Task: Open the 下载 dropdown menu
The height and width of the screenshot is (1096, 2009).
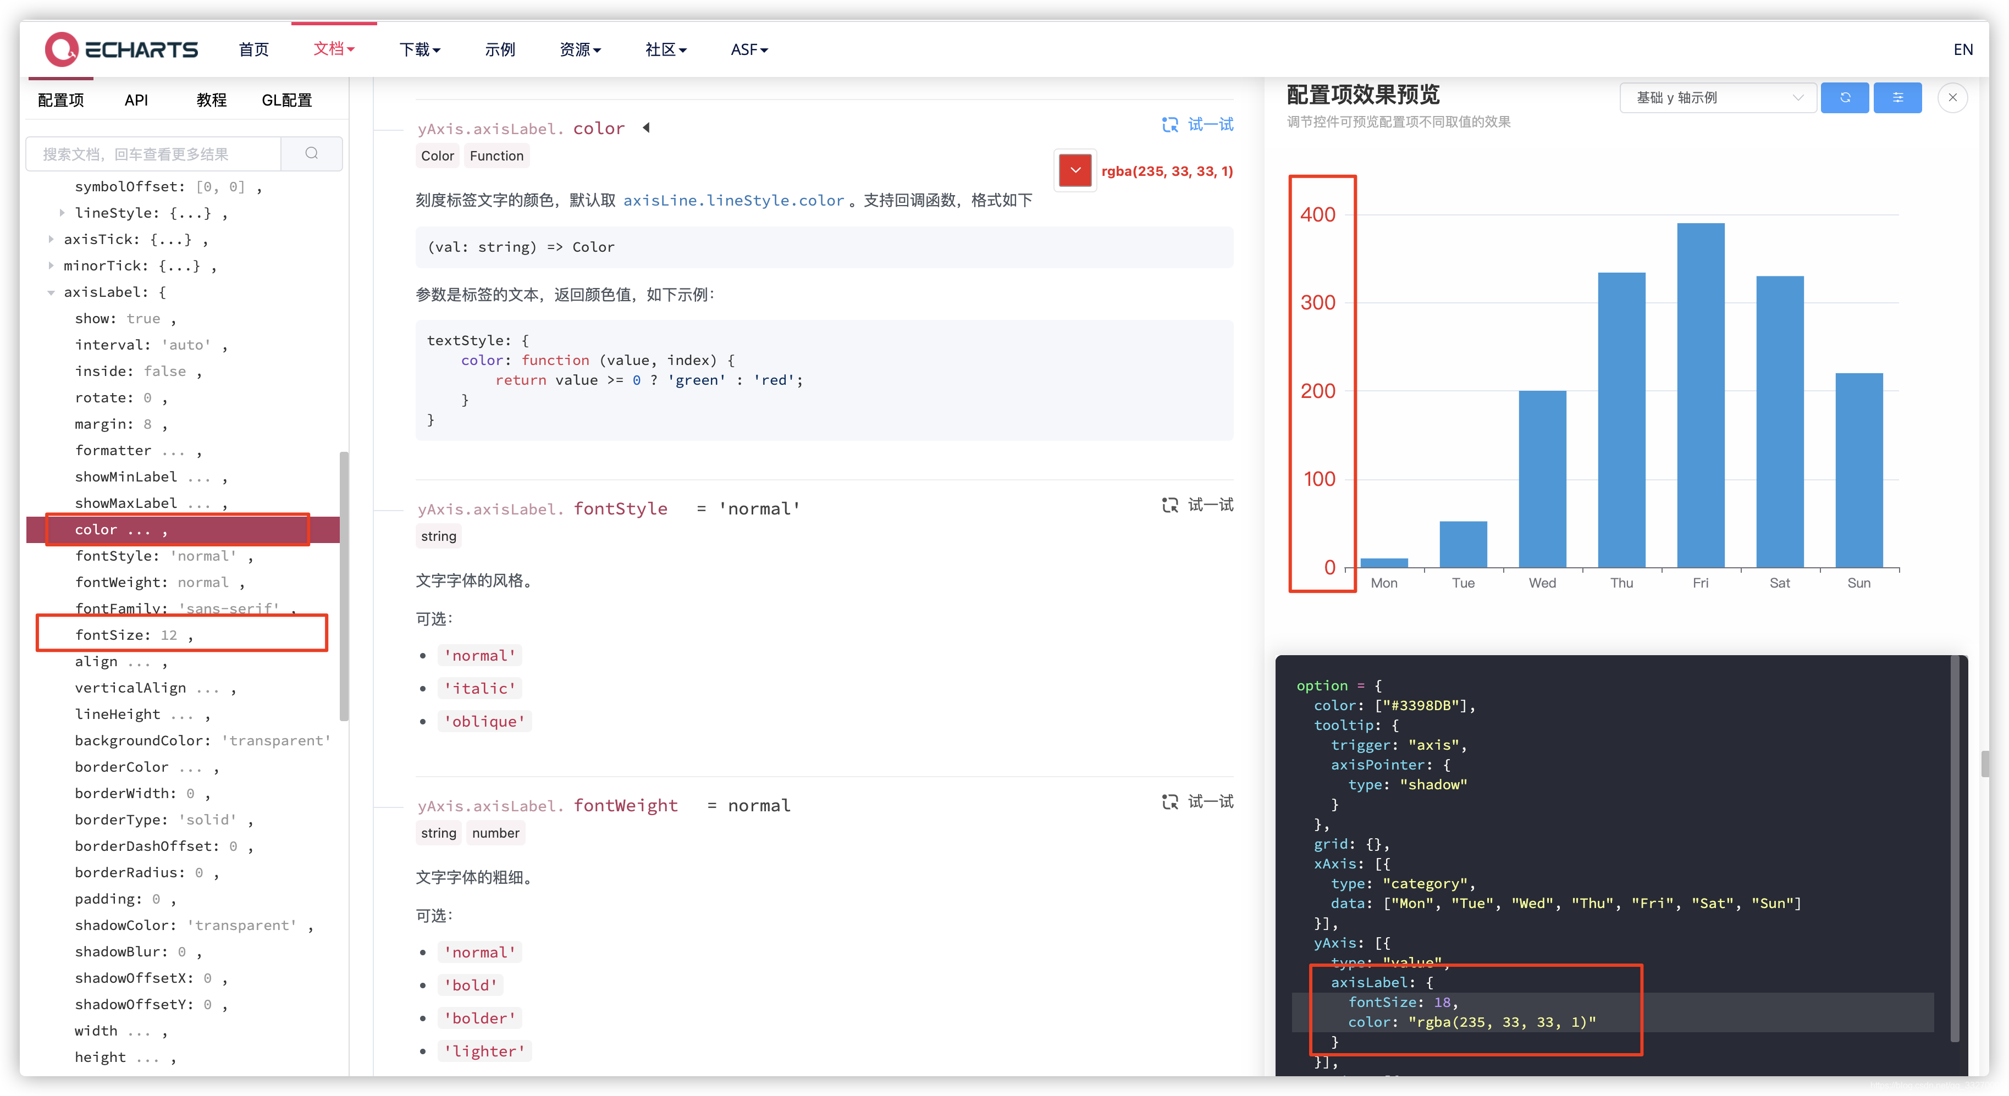Action: click(420, 50)
